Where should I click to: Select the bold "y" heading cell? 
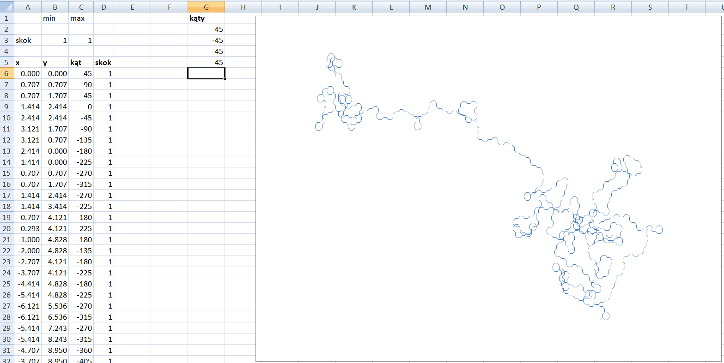point(55,62)
